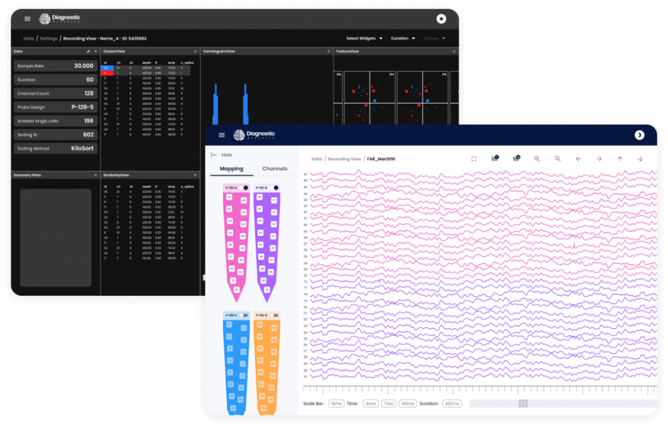Image resolution: width=668 pixels, height=428 pixels.
Task: Click the Diagnostic Biochips logo
Action: [x=254, y=135]
